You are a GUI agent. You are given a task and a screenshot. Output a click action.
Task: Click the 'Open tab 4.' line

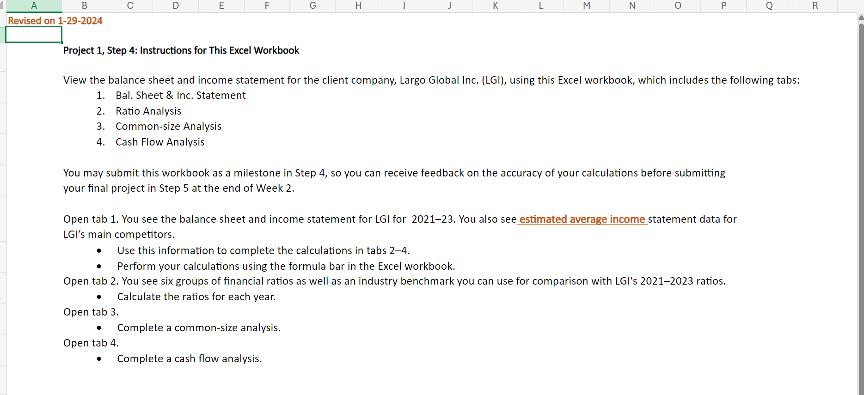(91, 343)
